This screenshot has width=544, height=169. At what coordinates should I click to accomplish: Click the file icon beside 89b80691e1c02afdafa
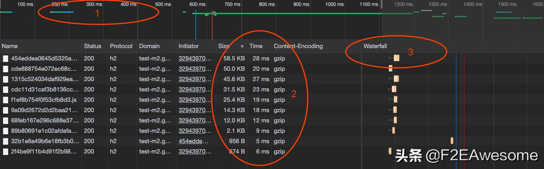[x=6, y=131]
